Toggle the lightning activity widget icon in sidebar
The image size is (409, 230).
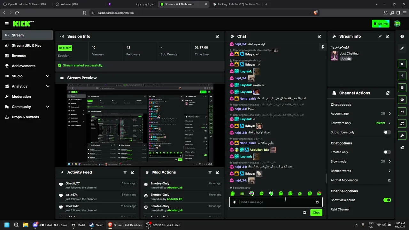(402, 76)
